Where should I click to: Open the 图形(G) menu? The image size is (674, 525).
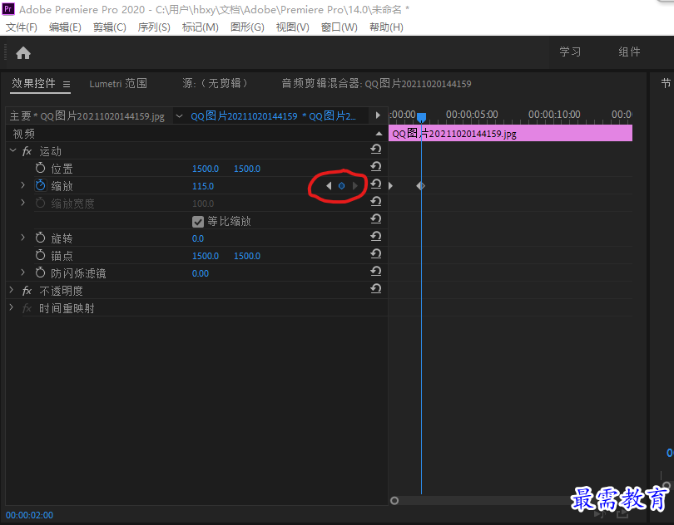247,27
